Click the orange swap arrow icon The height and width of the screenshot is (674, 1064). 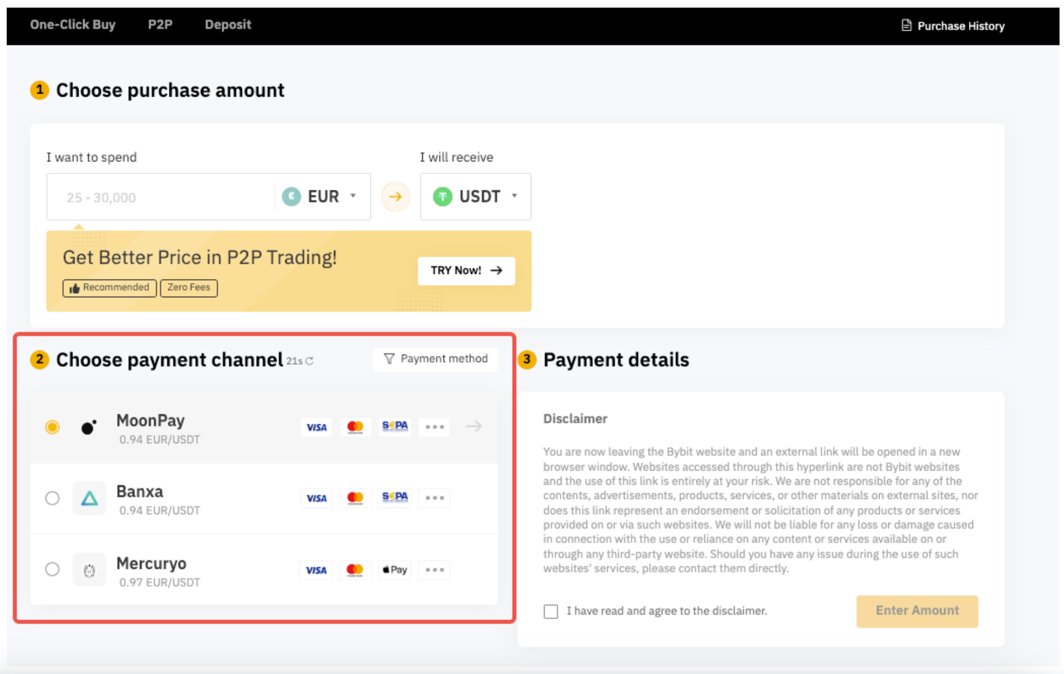[395, 197]
